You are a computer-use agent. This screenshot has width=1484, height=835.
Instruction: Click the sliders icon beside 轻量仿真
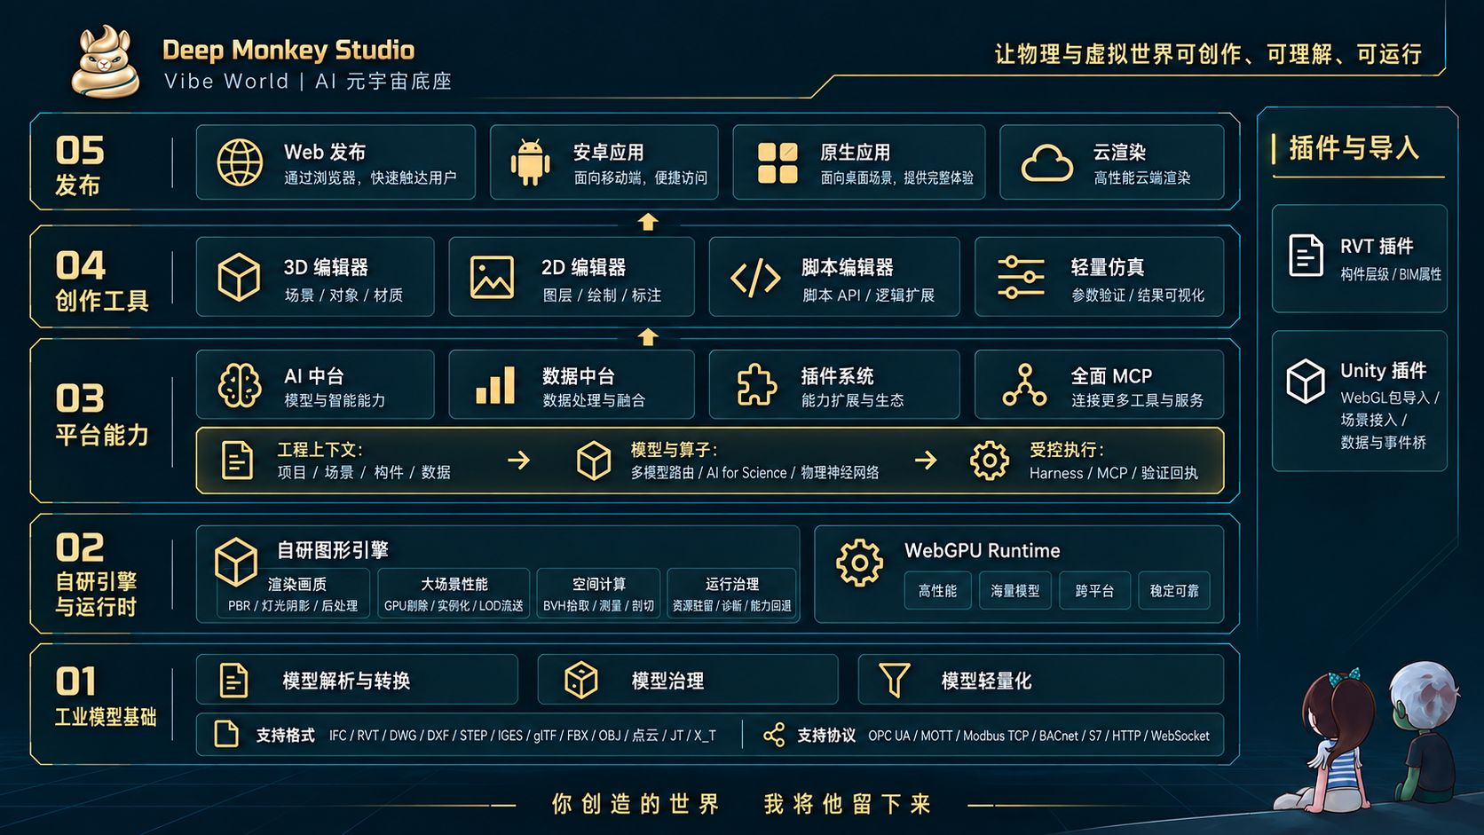pos(1021,277)
